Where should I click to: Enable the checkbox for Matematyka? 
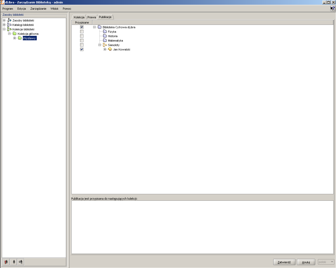82,41
